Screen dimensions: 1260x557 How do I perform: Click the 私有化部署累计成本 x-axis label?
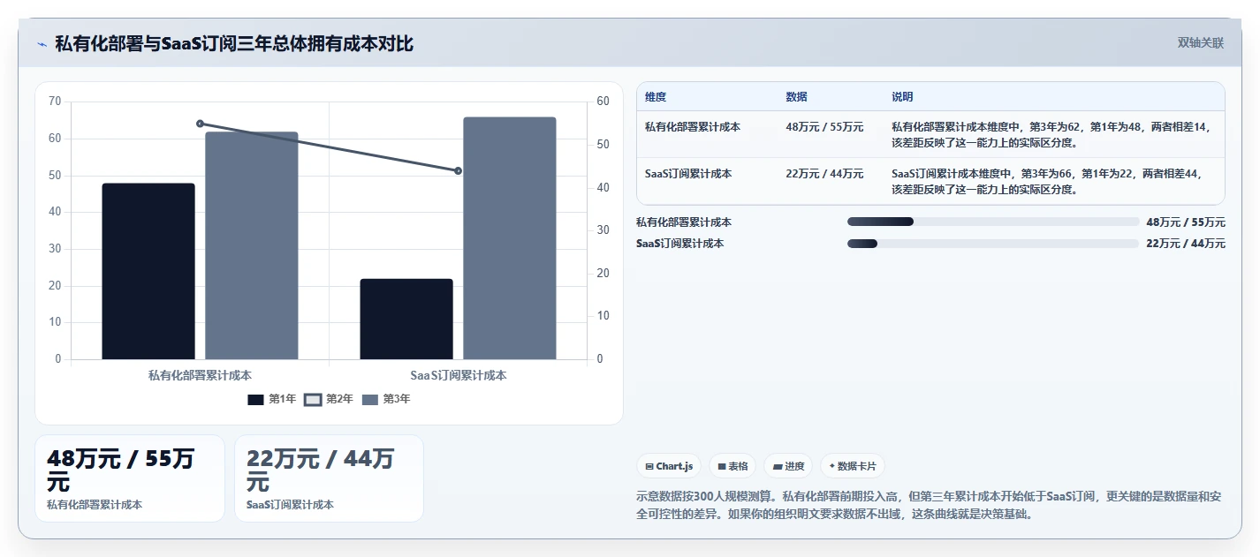tap(200, 375)
